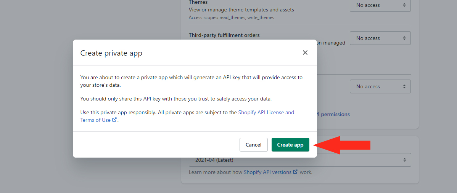Click external link icon after Shopify API versions
457x193 pixels.
click(x=295, y=172)
